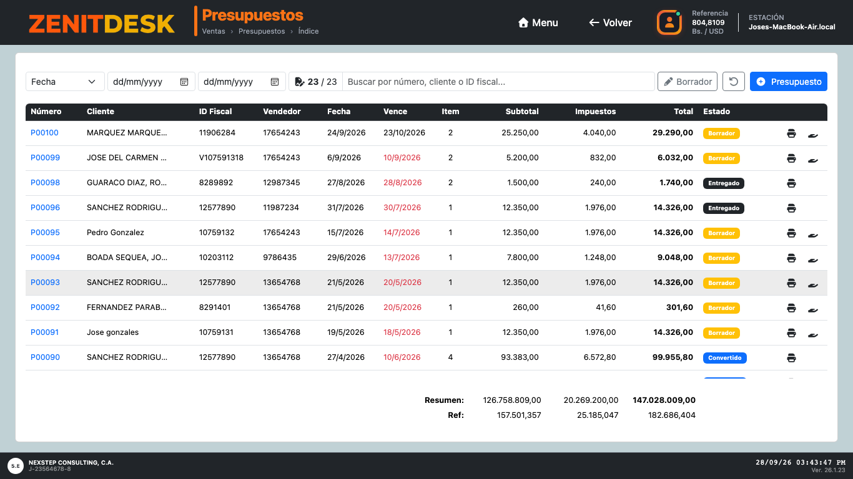Screen dimensions: 853x479
Task: Click the refresh icon button next to Borrador
Action: [x=734, y=82]
